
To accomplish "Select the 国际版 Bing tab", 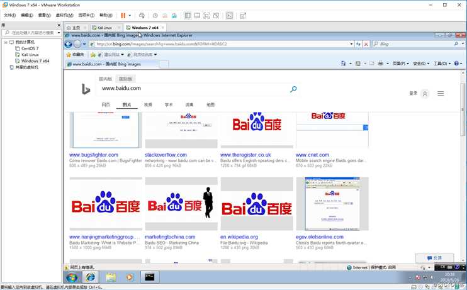I will tap(125, 79).
